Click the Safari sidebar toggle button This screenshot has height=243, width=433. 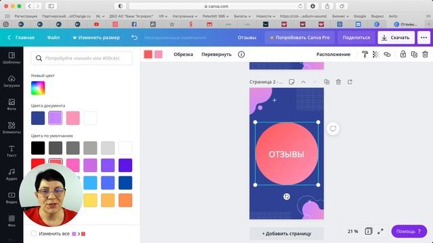coord(51,6)
